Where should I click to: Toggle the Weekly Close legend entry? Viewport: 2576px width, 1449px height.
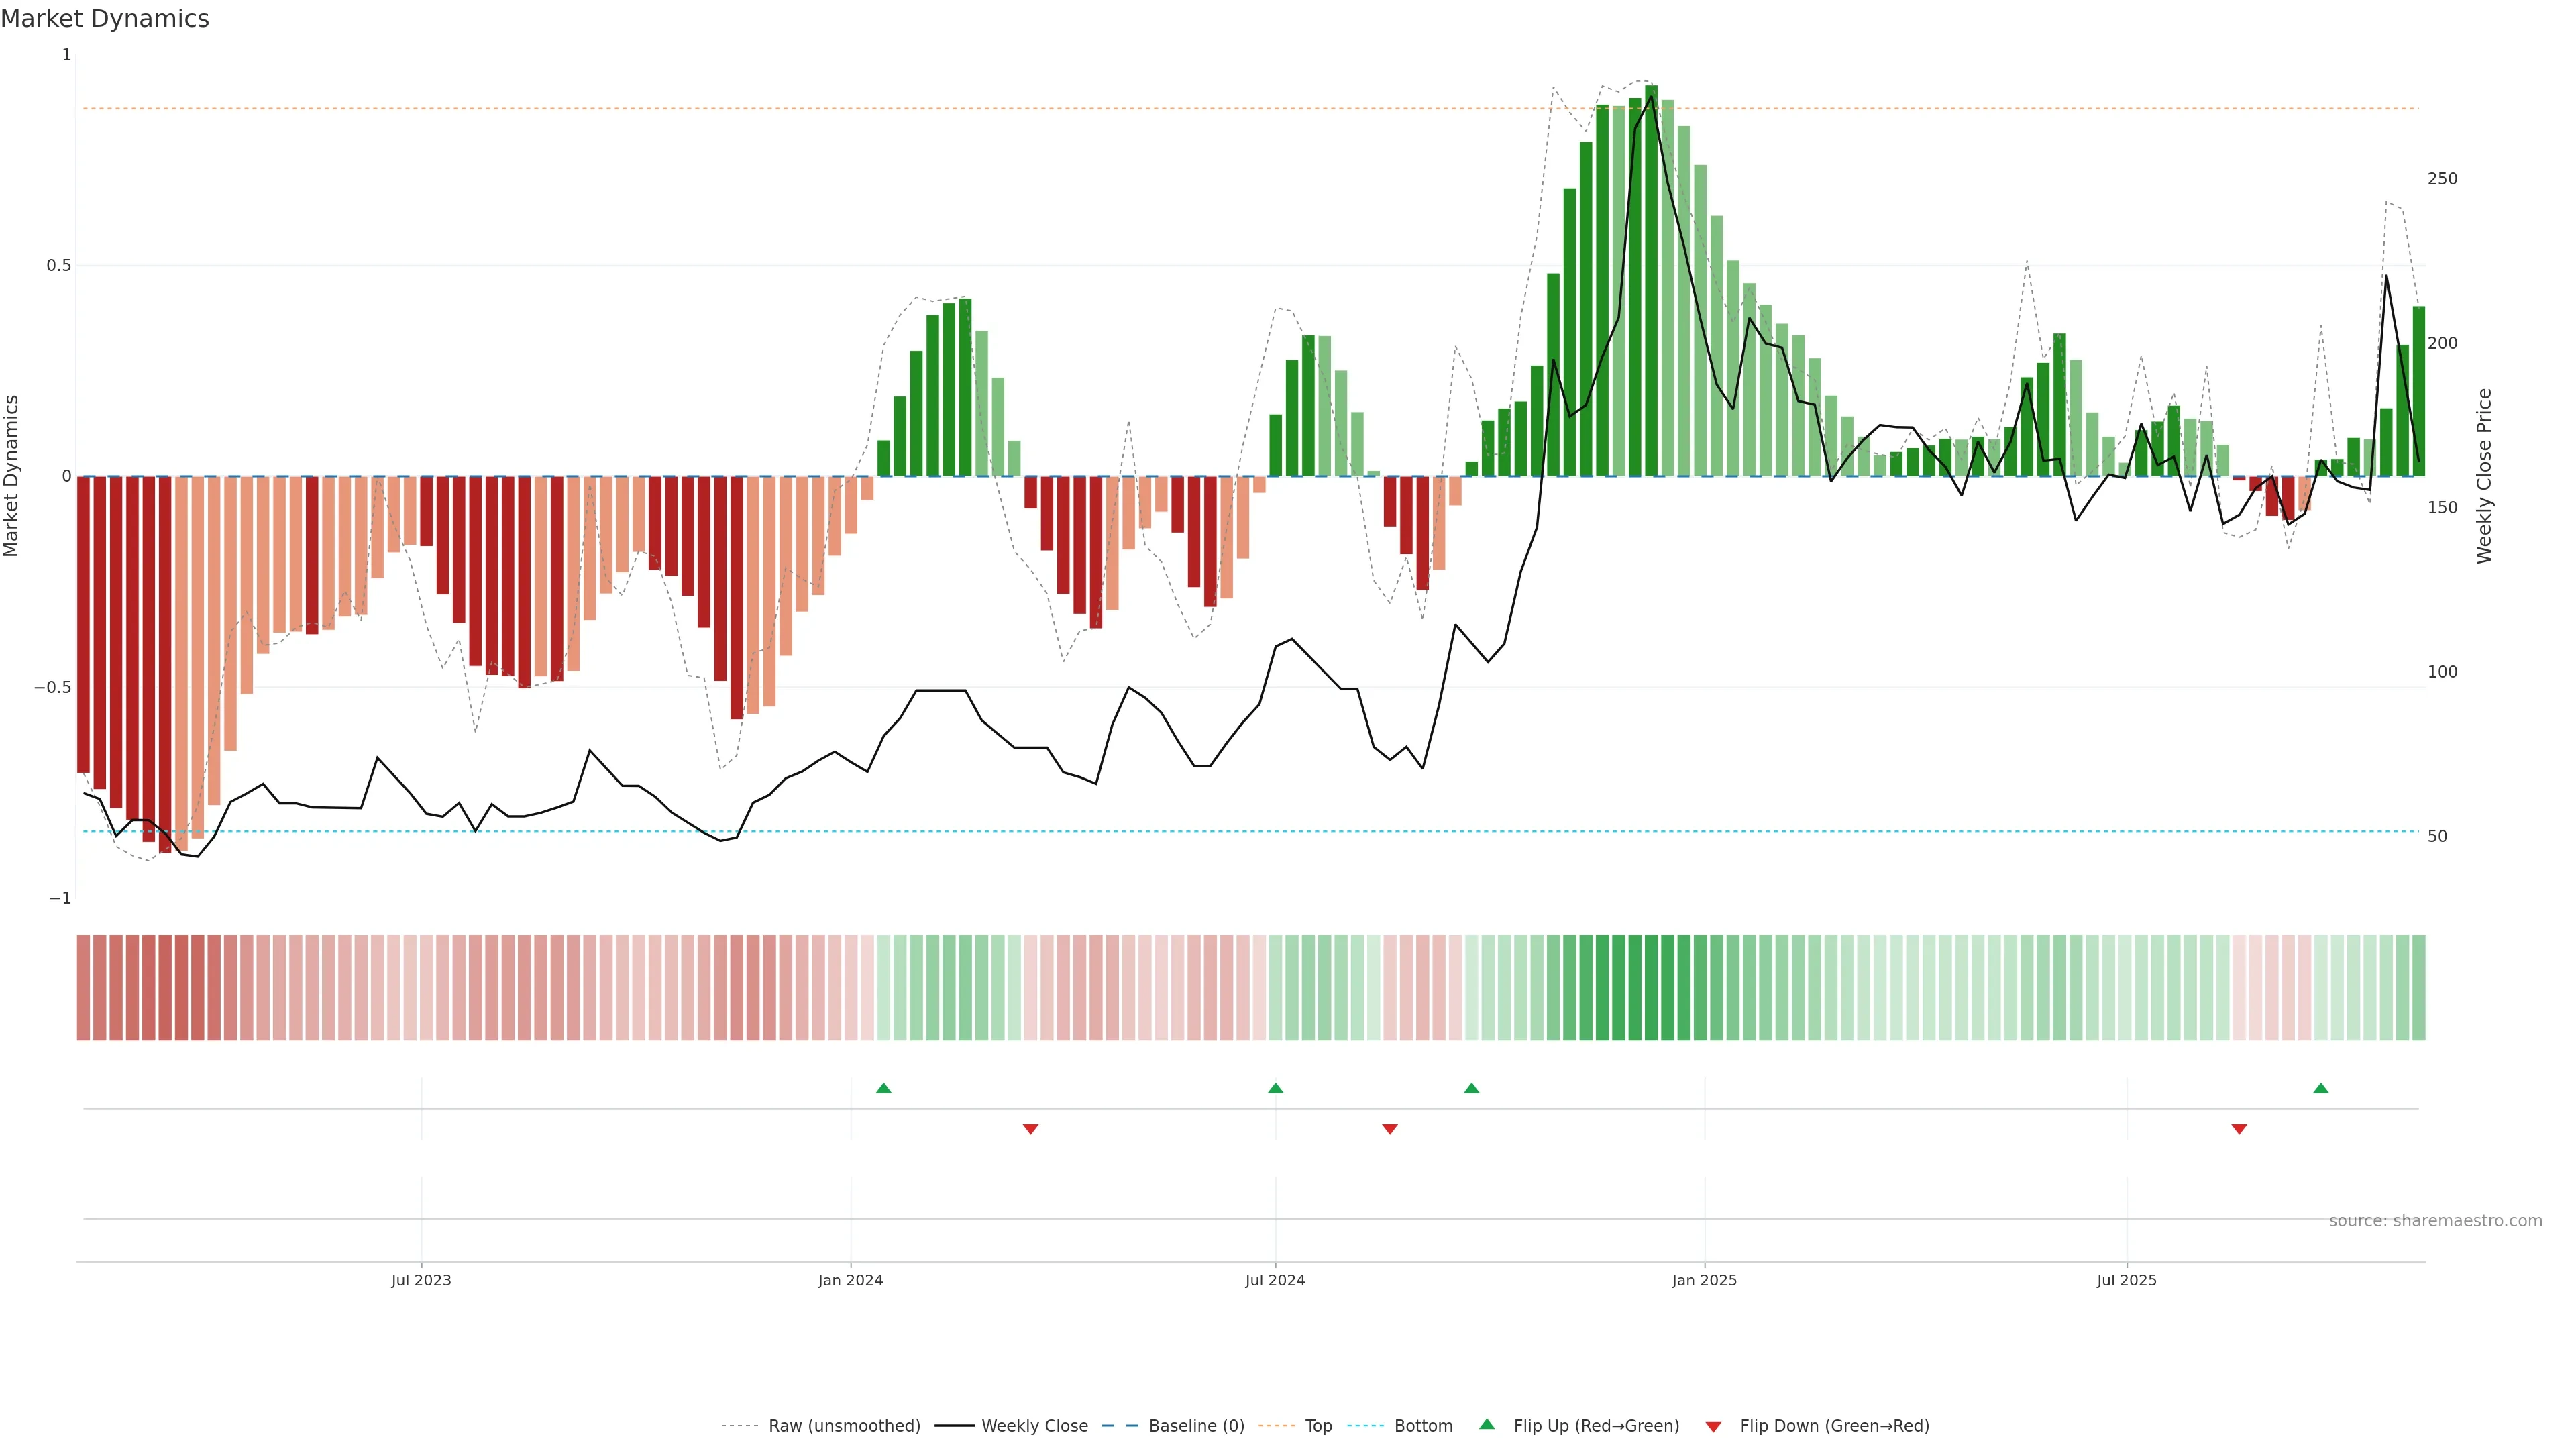1034,1425
